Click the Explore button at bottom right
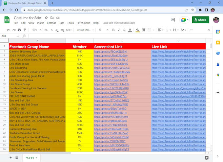 pyautogui.click(x=207, y=158)
